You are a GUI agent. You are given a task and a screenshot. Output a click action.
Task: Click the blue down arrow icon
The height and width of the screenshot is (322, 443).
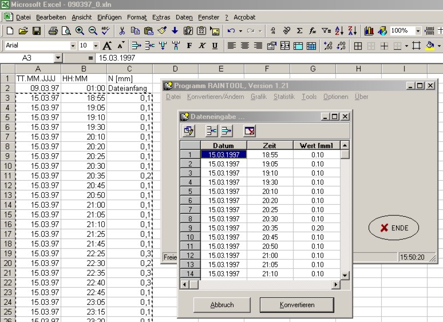coord(175,31)
